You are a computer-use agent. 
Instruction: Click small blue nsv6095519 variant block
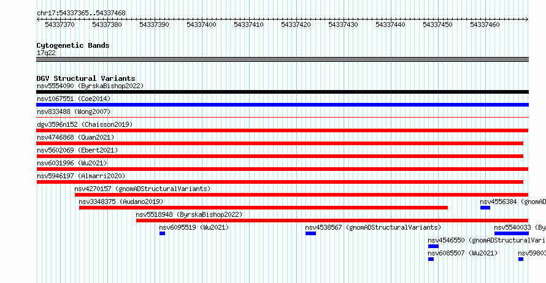click(163, 233)
